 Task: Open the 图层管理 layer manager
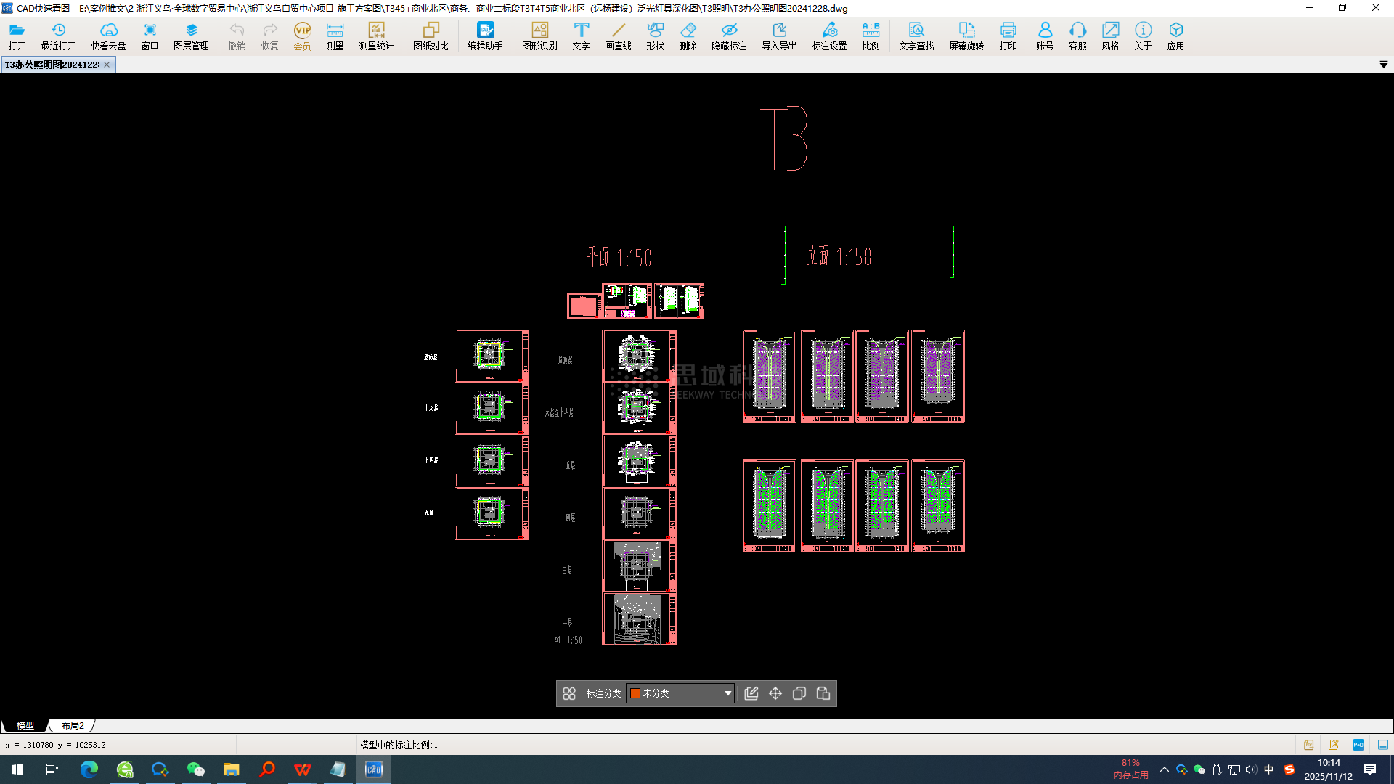[x=191, y=36]
